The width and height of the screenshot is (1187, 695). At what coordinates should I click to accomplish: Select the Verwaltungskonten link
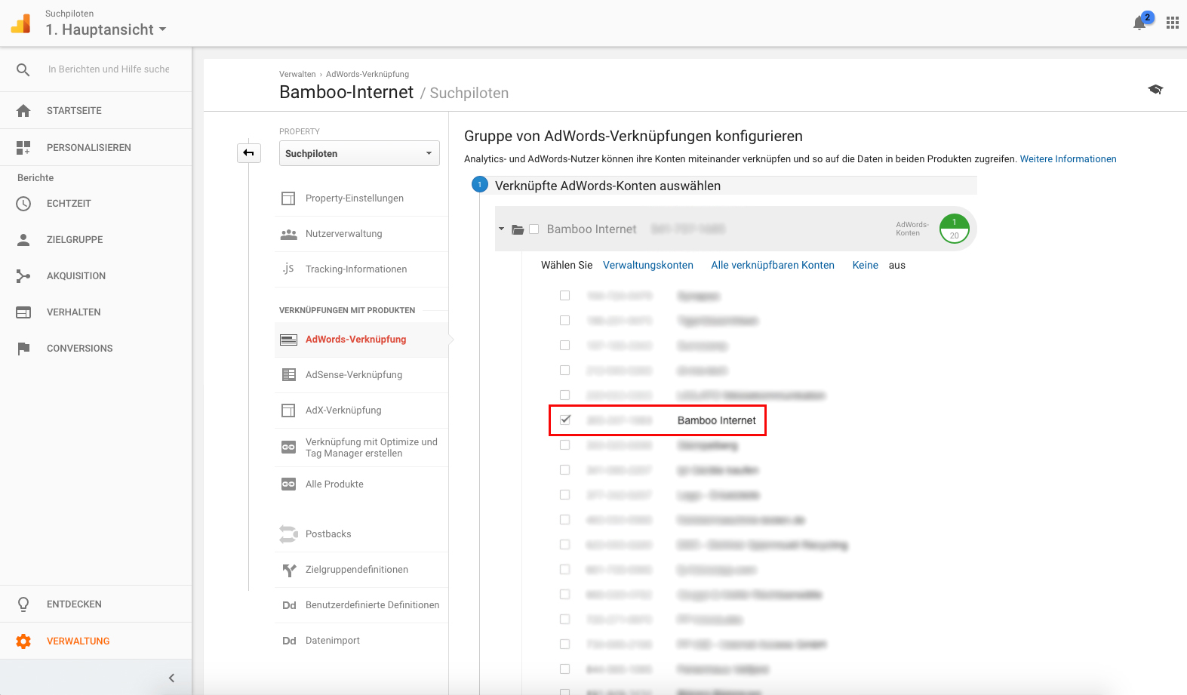(x=647, y=266)
